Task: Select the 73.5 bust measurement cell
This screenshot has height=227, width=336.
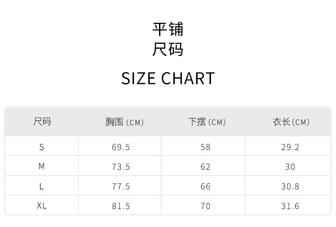Action: pos(121,167)
